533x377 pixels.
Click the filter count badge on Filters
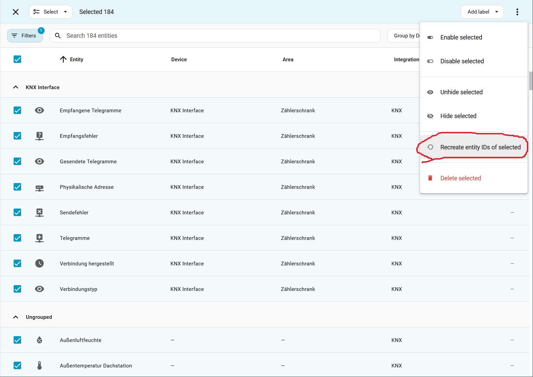(41, 31)
